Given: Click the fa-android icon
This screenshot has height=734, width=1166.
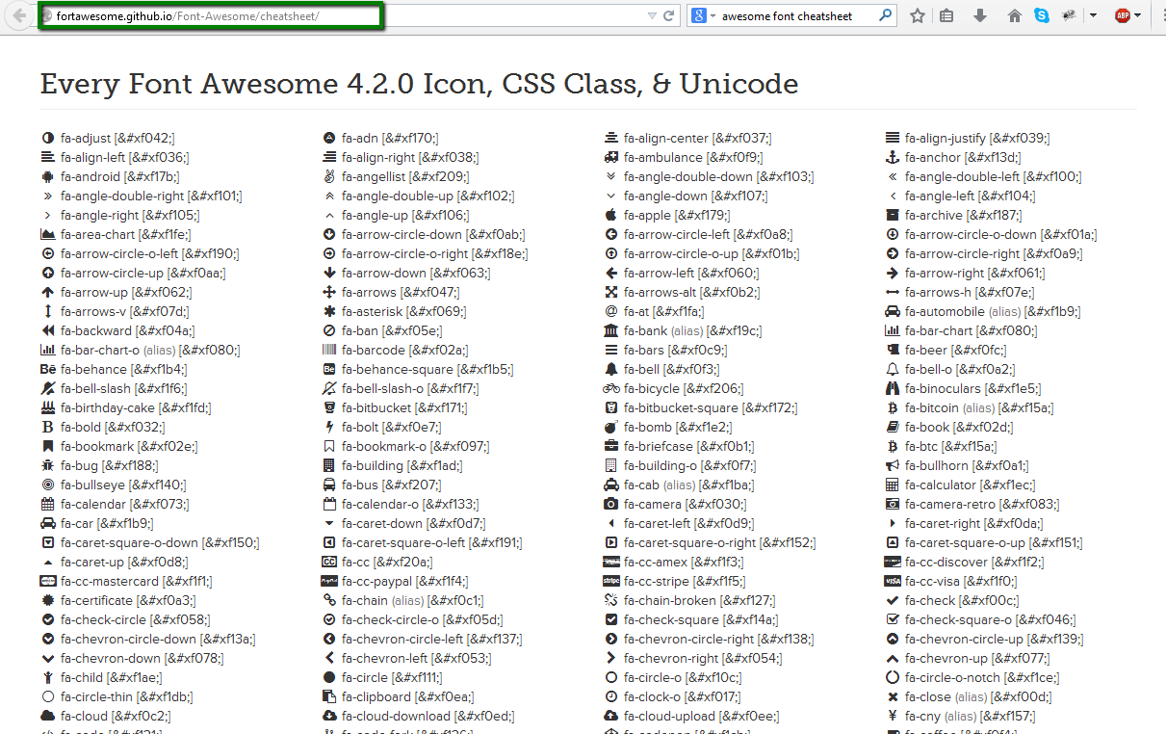Looking at the screenshot, I should pyautogui.click(x=47, y=176).
